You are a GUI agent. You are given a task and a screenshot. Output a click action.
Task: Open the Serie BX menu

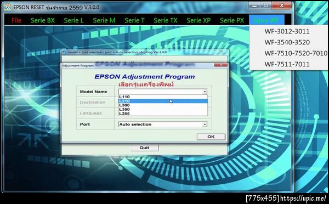(x=43, y=20)
